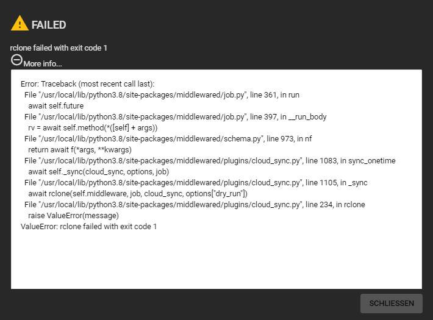Click the "Error: Traceback" first line
Screen dimensions: 433x320
(88, 84)
